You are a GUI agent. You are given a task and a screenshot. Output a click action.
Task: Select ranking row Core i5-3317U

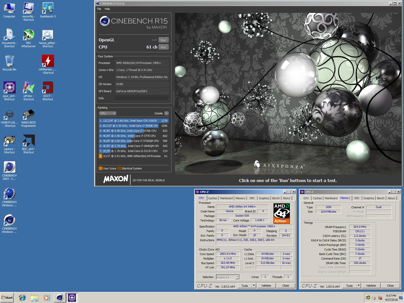(x=134, y=151)
